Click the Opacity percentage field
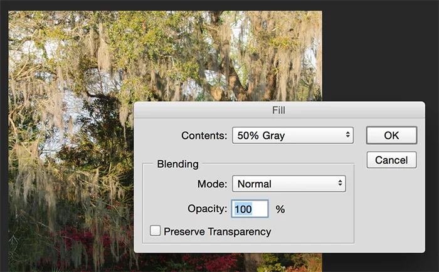This screenshot has width=439, height=272. (x=250, y=209)
